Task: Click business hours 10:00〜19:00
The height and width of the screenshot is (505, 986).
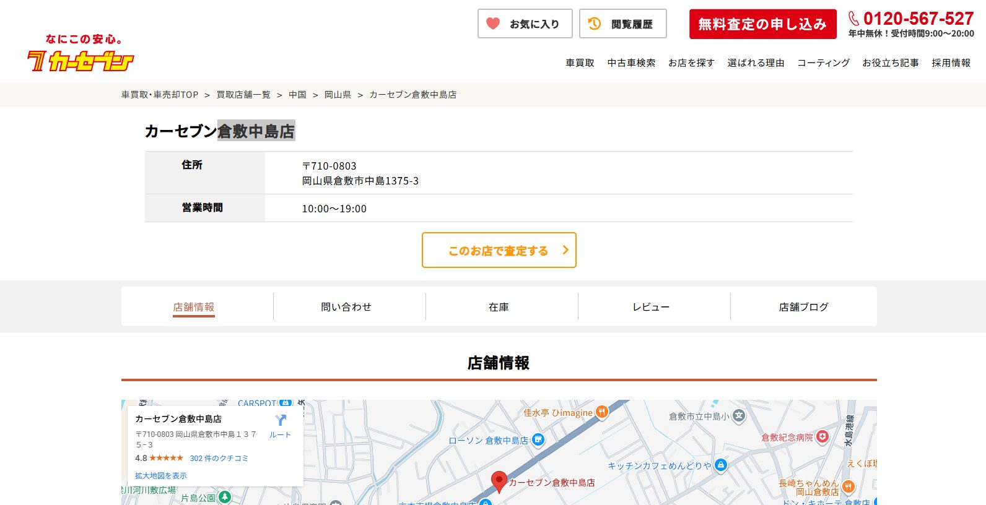Action: (334, 209)
